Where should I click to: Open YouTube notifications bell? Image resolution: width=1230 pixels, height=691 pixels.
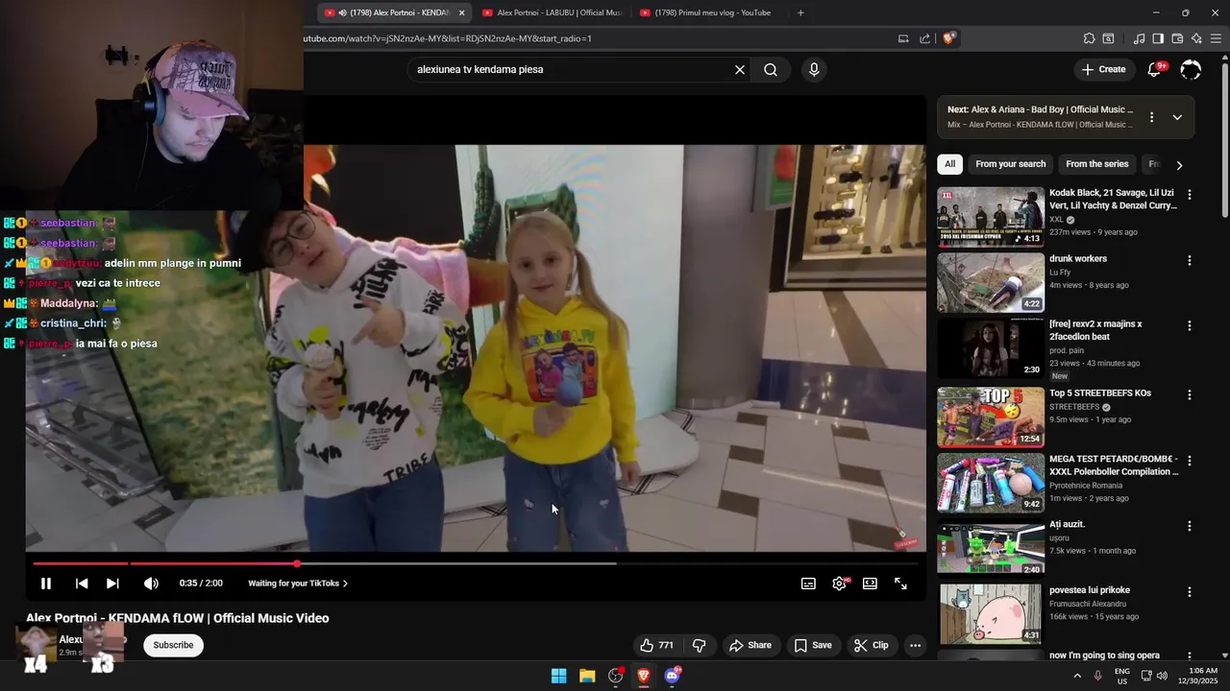1155,69
